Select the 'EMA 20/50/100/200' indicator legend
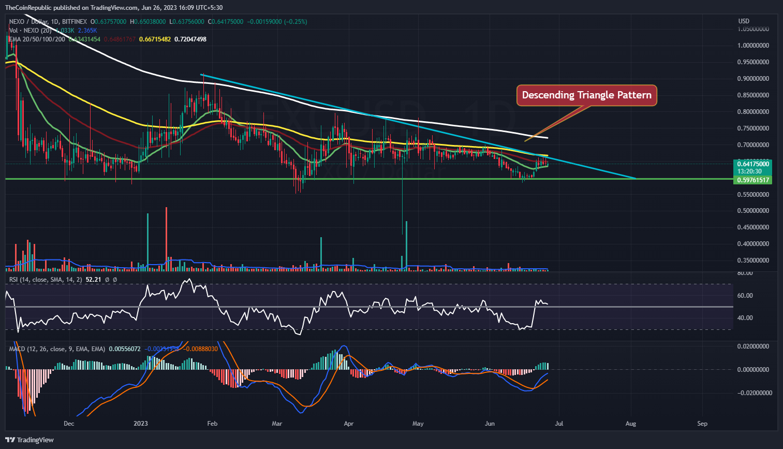 click(37, 39)
